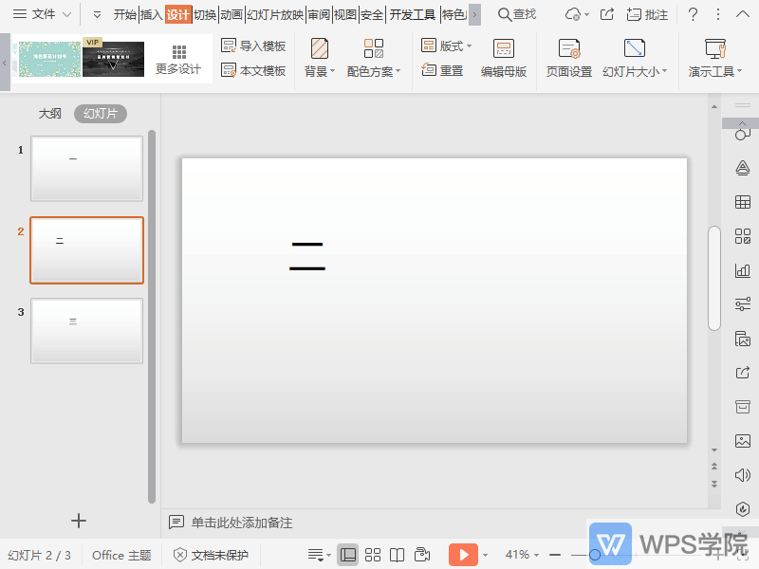Viewport: 759px width, 569px height.
Task: Click the 批注 (Comments) icon
Action: [x=644, y=14]
